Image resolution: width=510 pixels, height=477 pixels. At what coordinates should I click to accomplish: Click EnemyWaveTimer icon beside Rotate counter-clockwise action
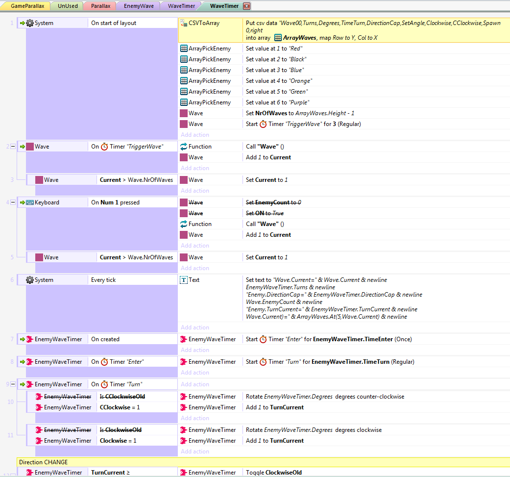(x=184, y=397)
